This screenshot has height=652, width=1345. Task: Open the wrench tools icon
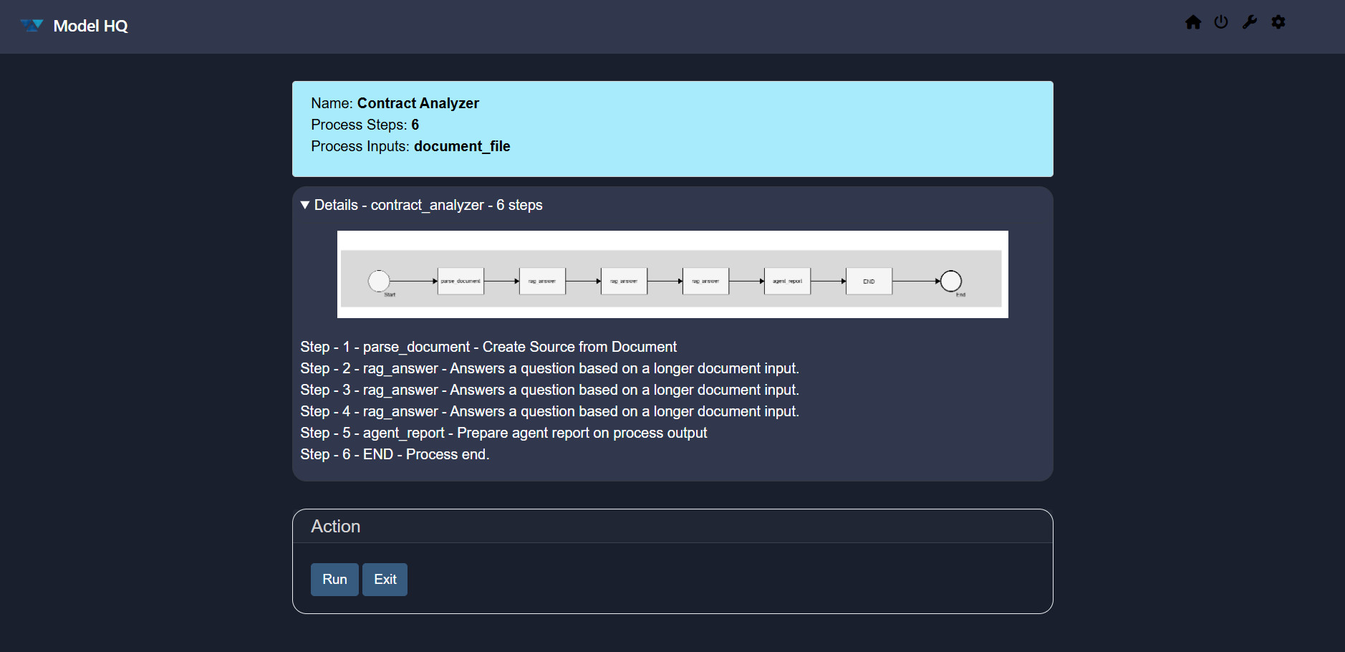[x=1250, y=22]
